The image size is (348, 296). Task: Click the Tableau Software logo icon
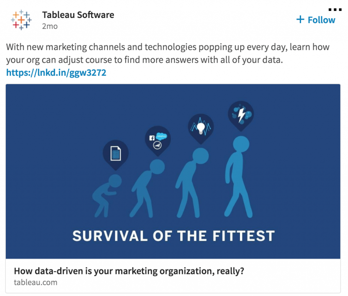20,20
